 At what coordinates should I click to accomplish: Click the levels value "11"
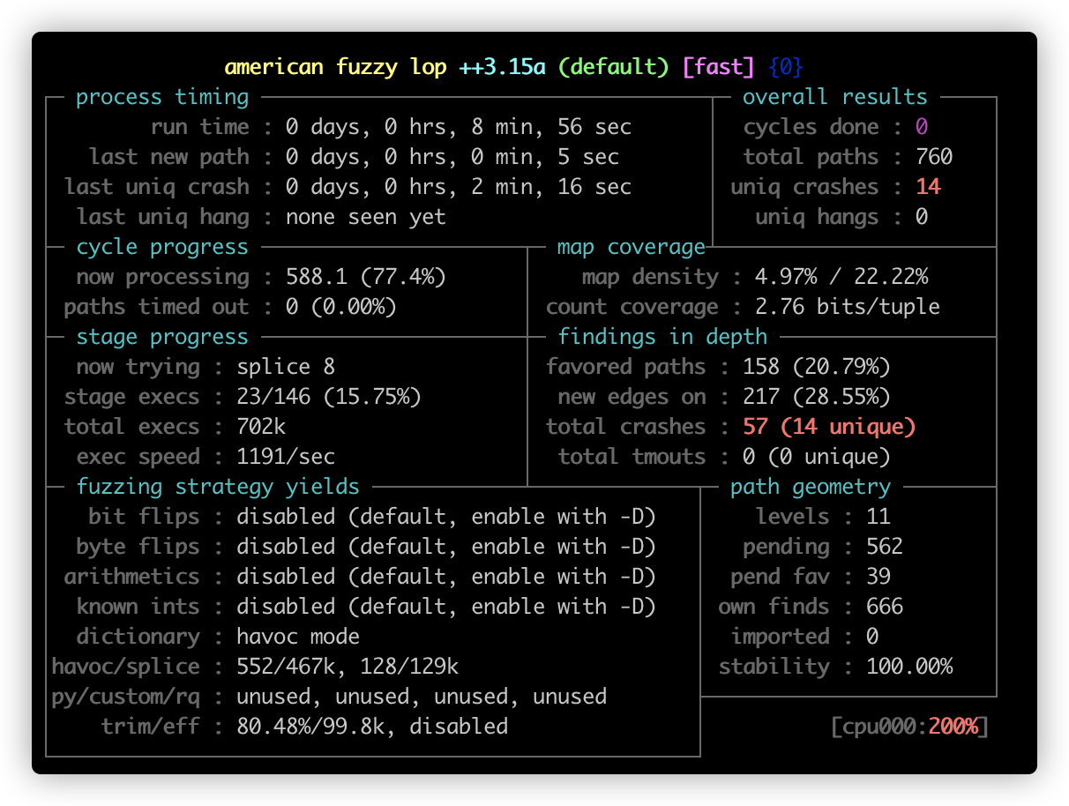point(878,517)
